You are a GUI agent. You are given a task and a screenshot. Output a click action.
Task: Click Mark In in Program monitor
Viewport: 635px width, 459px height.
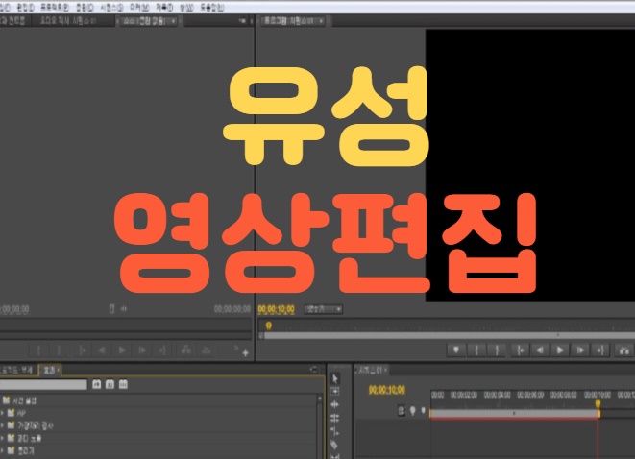pos(476,350)
